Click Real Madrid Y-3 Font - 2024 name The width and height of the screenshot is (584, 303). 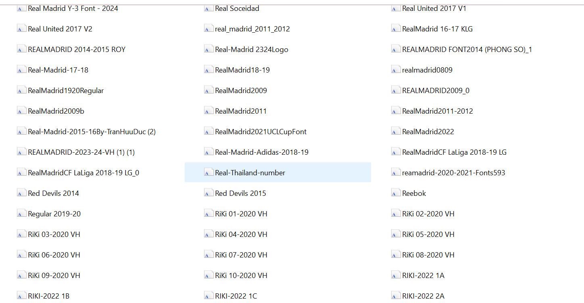[73, 8]
